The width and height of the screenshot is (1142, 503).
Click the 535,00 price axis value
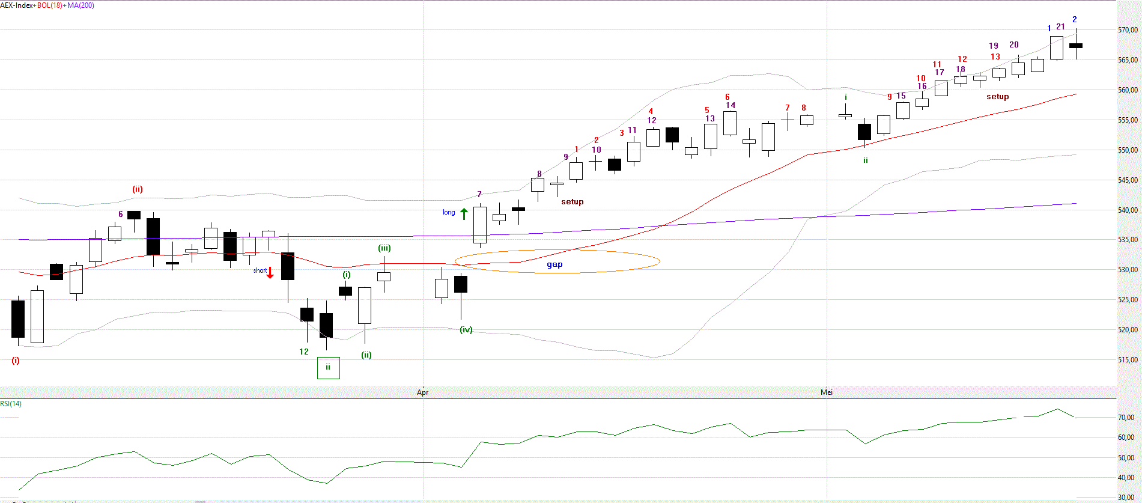pyautogui.click(x=1128, y=240)
